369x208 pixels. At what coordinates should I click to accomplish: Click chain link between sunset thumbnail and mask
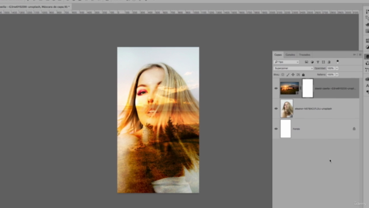click(300, 88)
